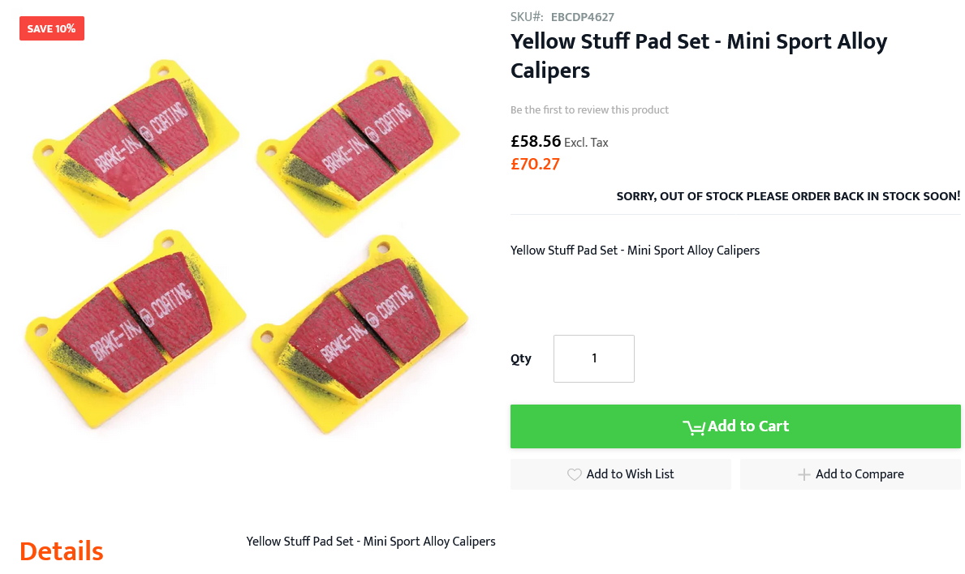Viewport: 965px width, 574px height.
Task: Click the product title Yellow Stuff Pad Set
Action: pyautogui.click(x=699, y=56)
